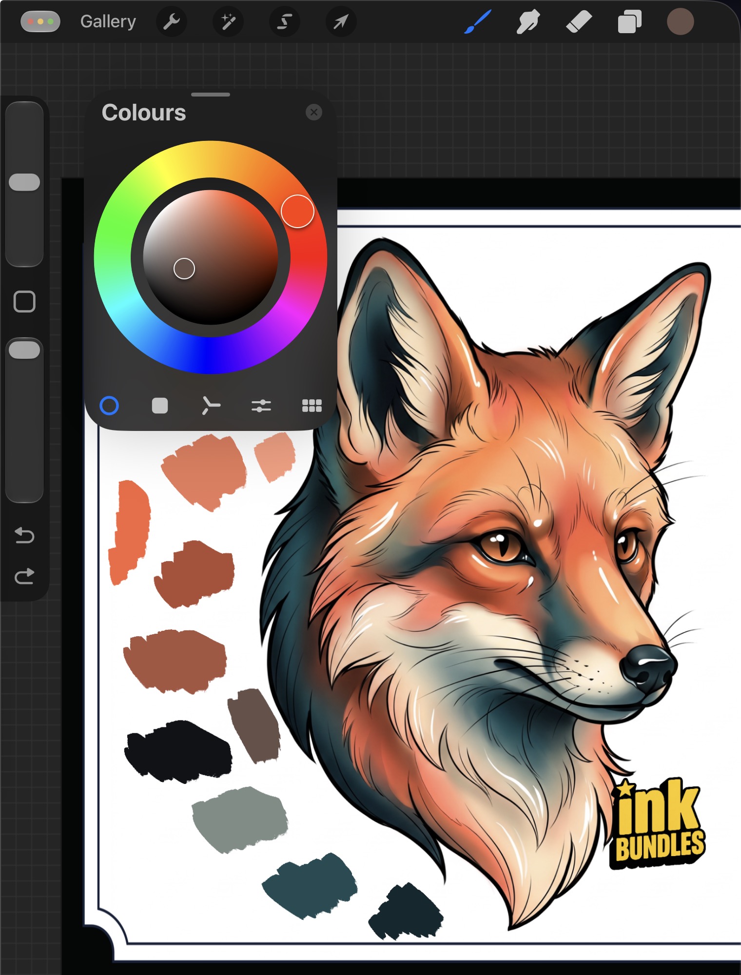Tap the active colour circle in top bar
The width and height of the screenshot is (741, 975).
[680, 21]
